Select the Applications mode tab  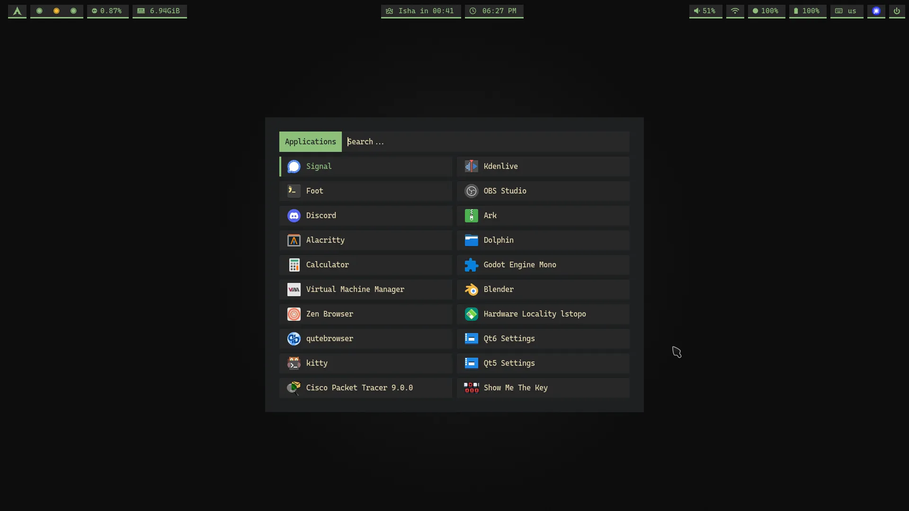tap(311, 141)
